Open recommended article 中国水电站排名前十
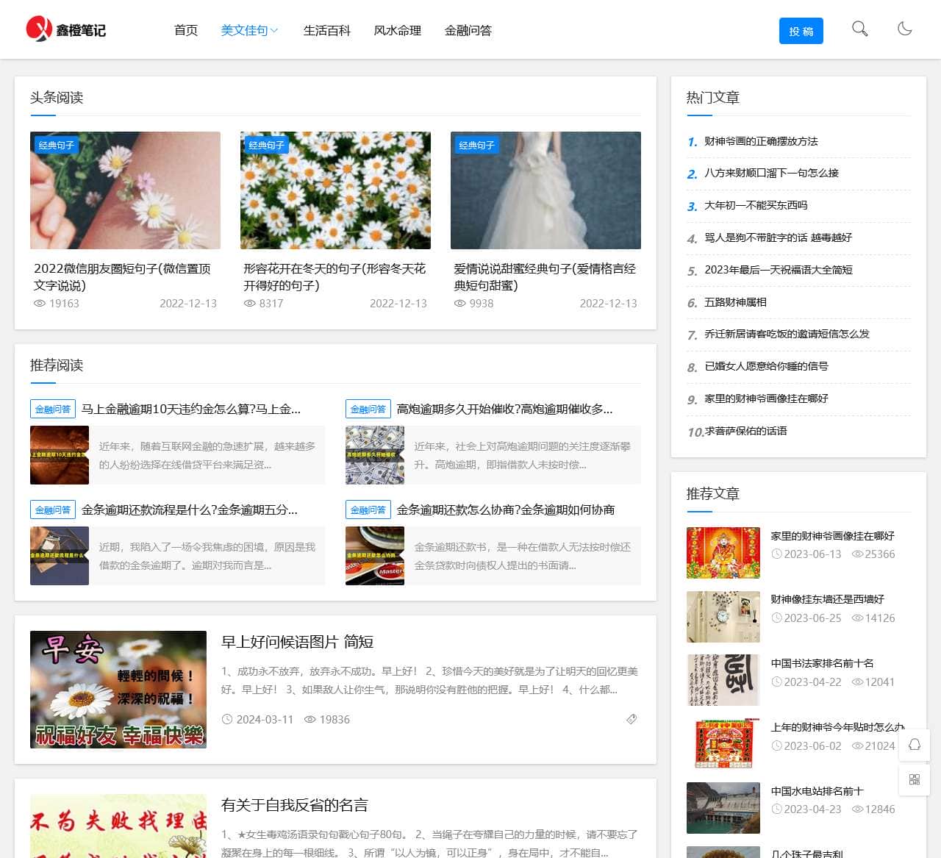 [x=817, y=791]
